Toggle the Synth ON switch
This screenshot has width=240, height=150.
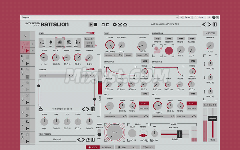(x=92, y=33)
